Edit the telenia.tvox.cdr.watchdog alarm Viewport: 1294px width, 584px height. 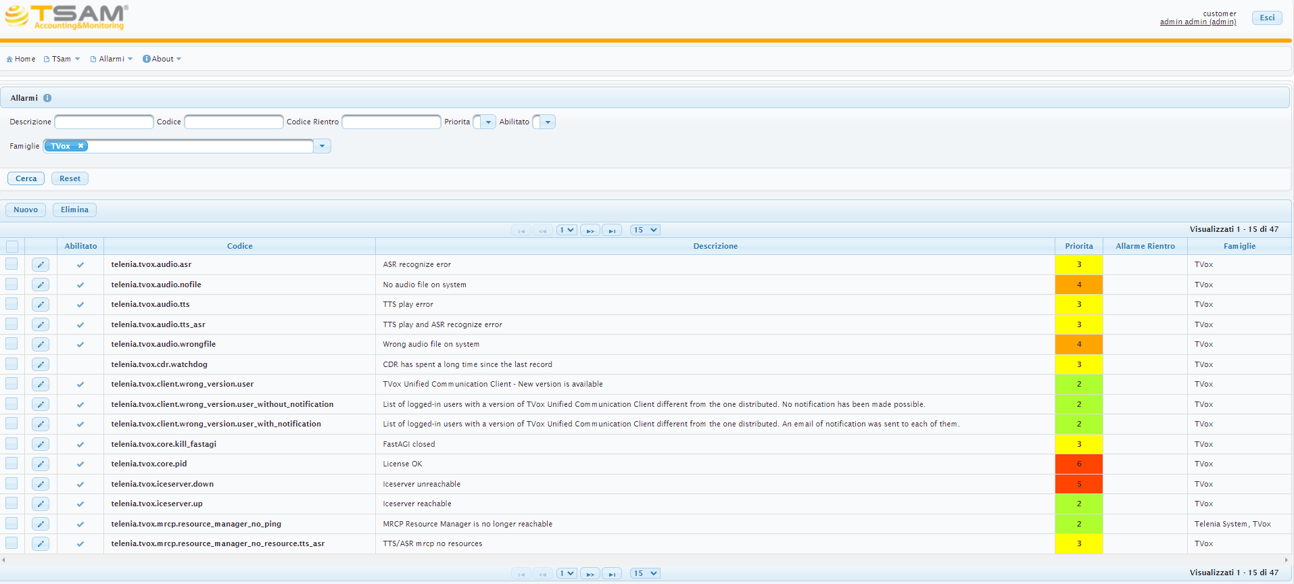click(41, 364)
